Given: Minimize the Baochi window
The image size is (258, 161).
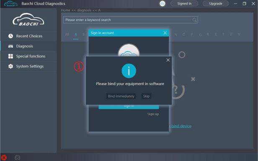Looking at the screenshot, I should [x=235, y=3].
